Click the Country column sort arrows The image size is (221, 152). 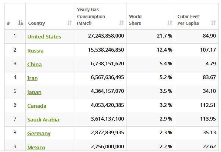(x=70, y=23)
